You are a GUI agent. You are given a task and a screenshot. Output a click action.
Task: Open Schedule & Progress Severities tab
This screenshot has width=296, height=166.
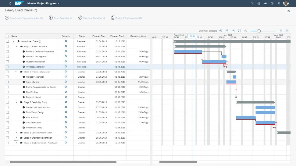[x=24, y=18]
